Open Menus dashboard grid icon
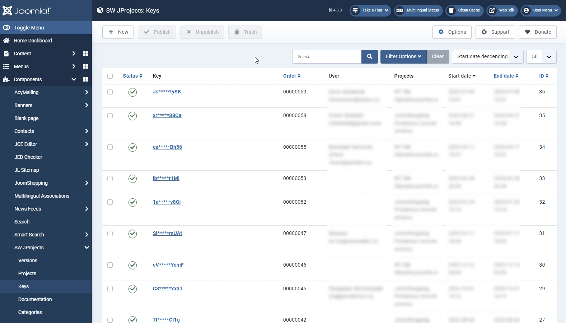The width and height of the screenshot is (566, 323). [x=85, y=66]
